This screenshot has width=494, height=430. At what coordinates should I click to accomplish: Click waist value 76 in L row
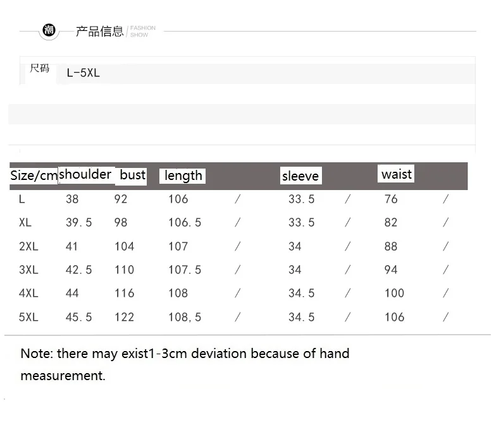[391, 199]
